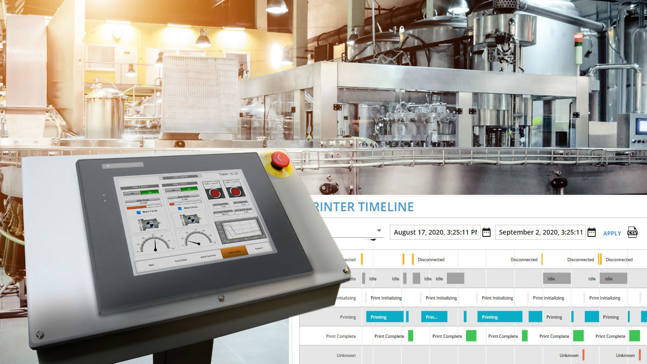The width and height of the screenshot is (647, 364).
Task: Open the end date calendar picker icon
Action: coord(592,232)
